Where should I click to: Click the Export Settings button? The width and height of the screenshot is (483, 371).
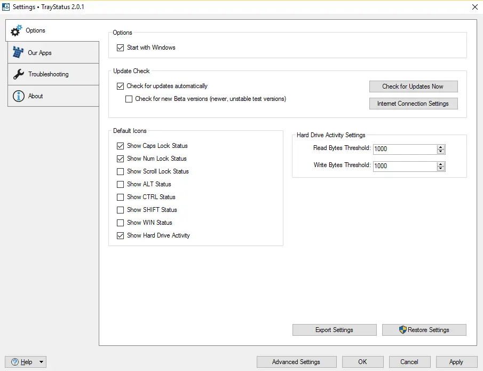(334, 330)
